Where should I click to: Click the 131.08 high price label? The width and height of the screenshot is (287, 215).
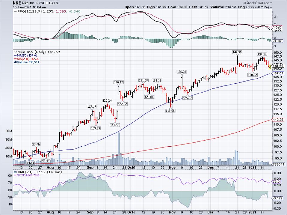(x=143, y=80)
